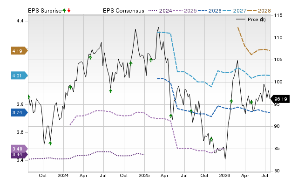Click the 3.8 label on left axis
The height and width of the screenshot is (178, 298).
coord(20,104)
